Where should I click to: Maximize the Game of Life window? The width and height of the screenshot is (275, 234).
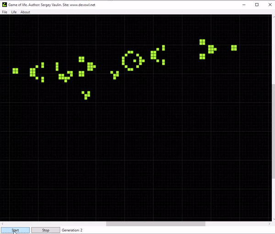[x=257, y=5]
